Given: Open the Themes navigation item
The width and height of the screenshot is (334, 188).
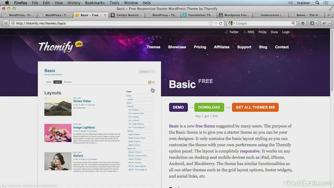Looking at the screenshot, I should 153,47.
